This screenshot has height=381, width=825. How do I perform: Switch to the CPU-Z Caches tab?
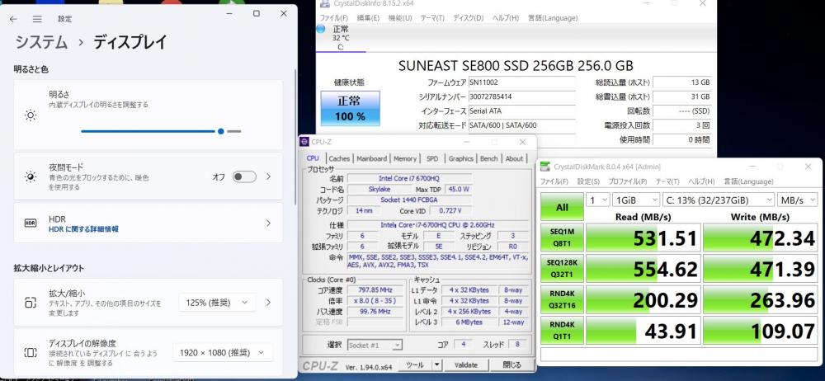pos(339,158)
